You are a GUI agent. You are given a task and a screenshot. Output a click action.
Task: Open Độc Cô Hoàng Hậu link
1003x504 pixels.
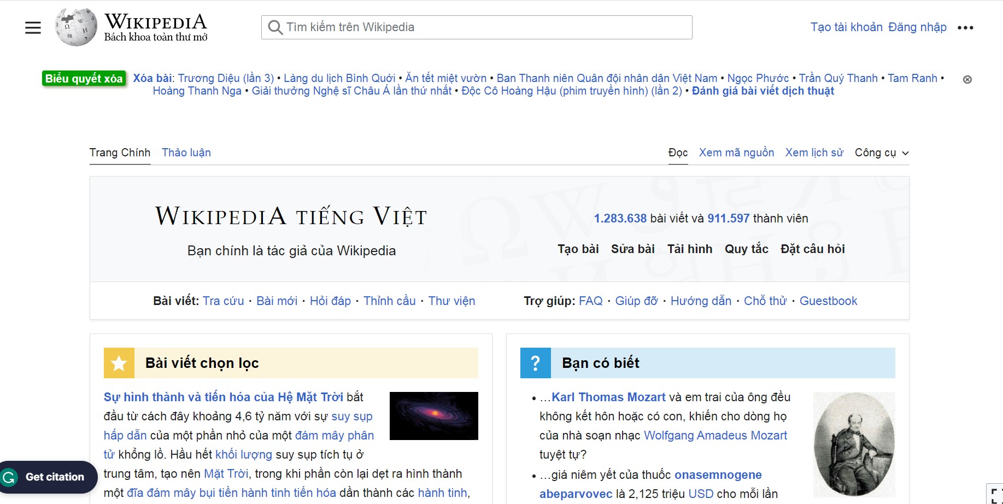click(572, 91)
